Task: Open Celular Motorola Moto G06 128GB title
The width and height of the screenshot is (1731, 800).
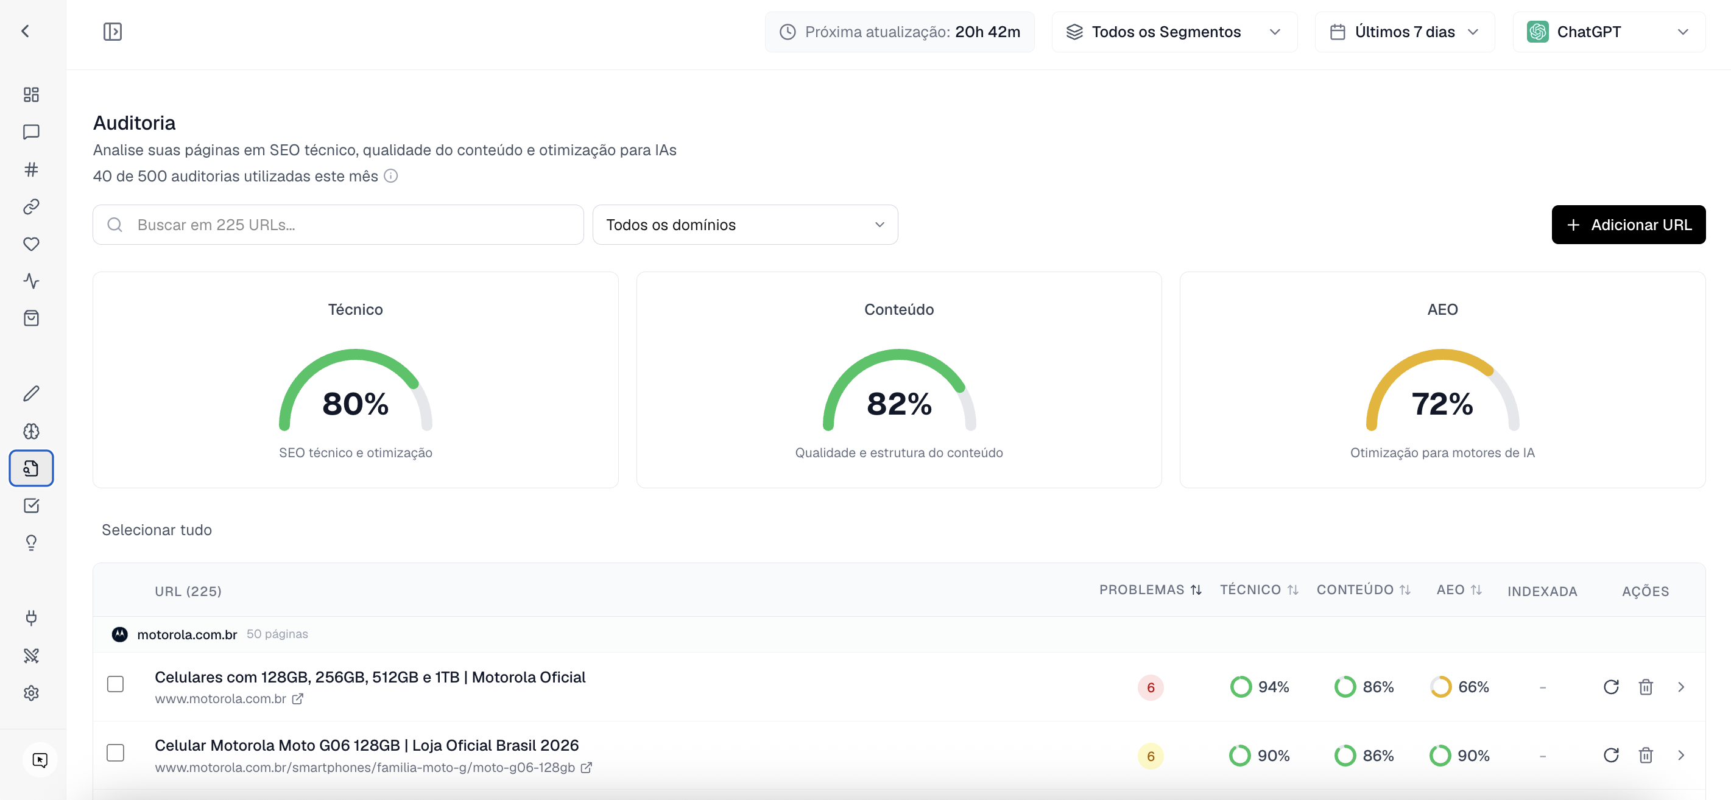Action: tap(366, 746)
